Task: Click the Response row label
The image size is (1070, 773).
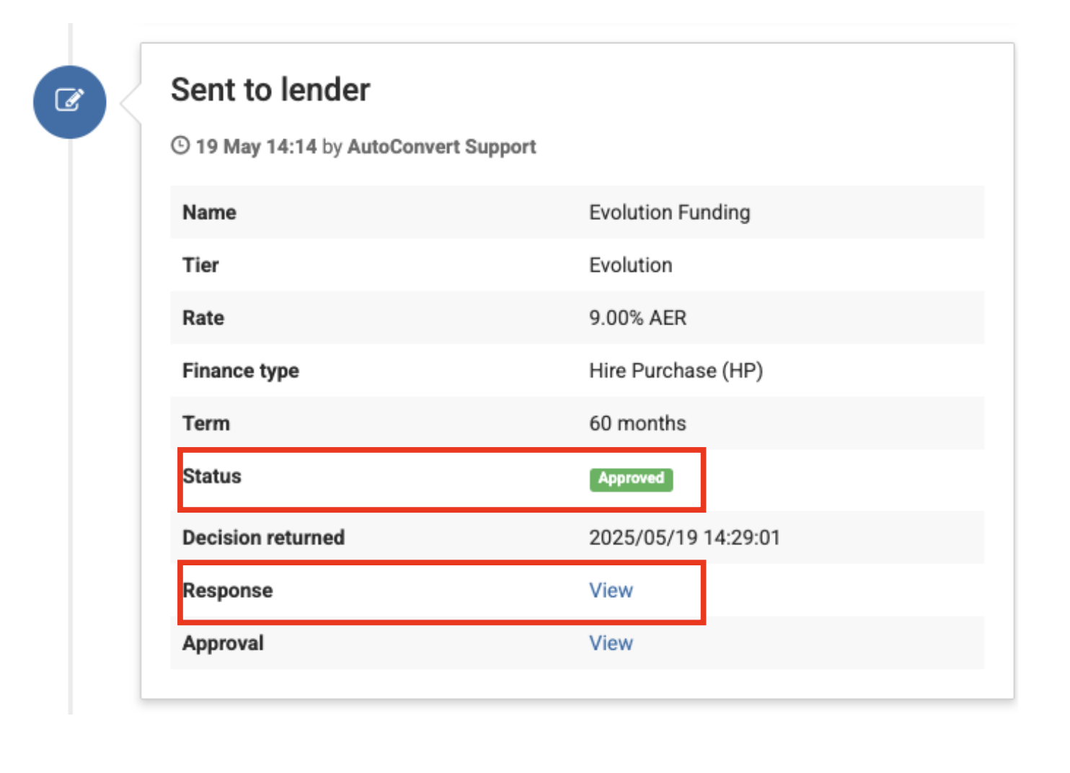Action: click(x=228, y=590)
